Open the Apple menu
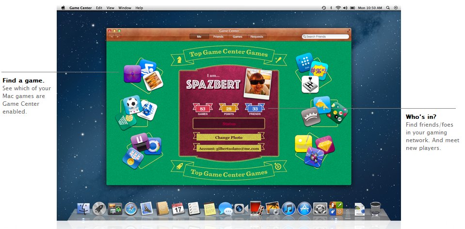Screen dimensions: 465x229 [x=63, y=8]
